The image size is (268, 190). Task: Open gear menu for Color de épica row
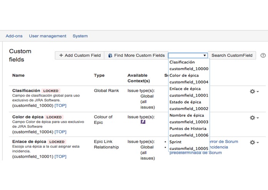coord(254,118)
